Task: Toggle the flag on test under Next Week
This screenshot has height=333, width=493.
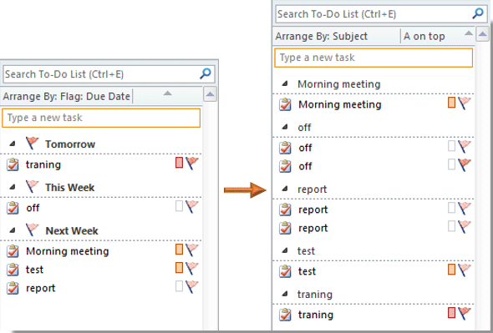Action: tap(192, 268)
